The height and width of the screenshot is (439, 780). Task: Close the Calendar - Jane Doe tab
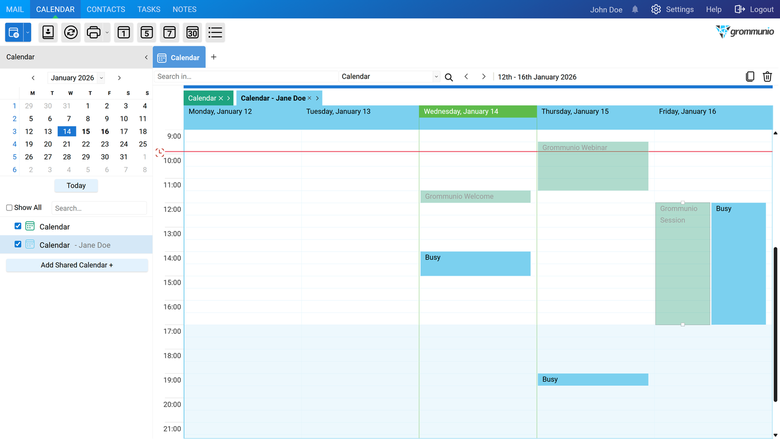click(x=309, y=98)
